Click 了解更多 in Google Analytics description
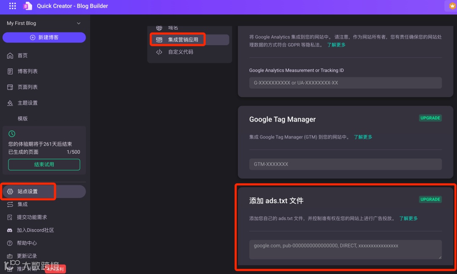 [336, 45]
